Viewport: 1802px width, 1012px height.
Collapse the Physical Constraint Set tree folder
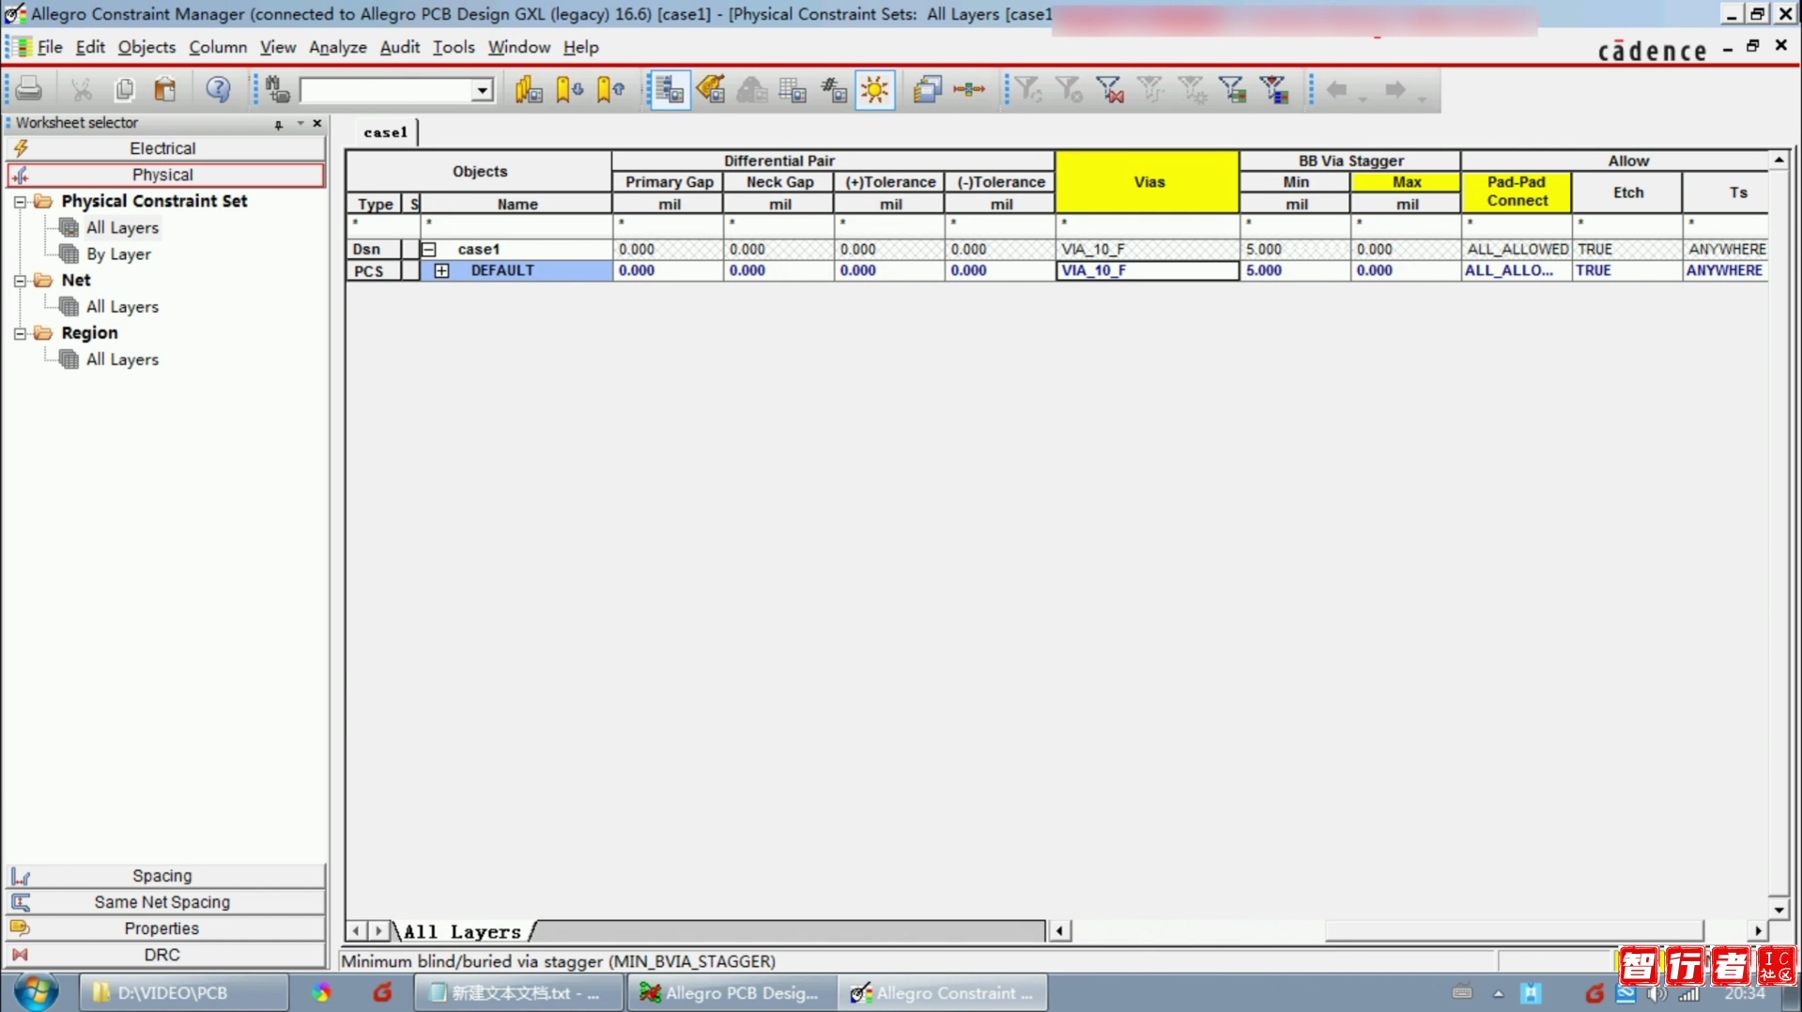[20, 202]
